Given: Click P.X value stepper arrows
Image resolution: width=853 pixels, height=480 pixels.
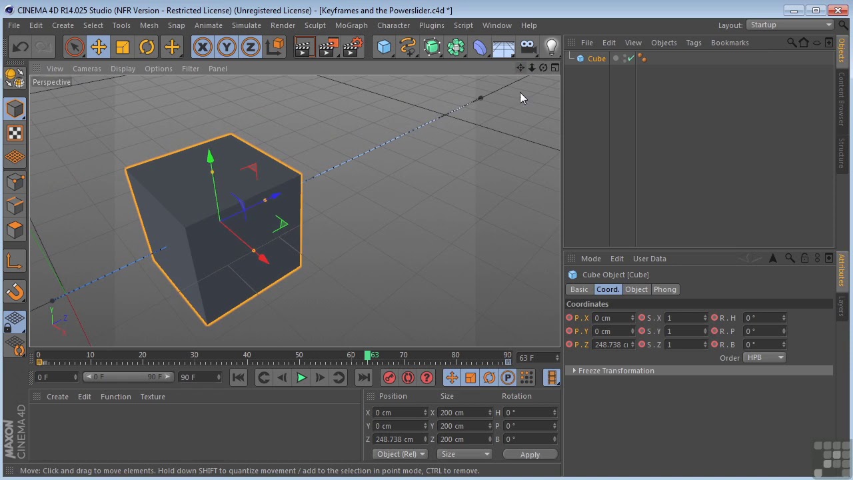Looking at the screenshot, I should click(632, 318).
